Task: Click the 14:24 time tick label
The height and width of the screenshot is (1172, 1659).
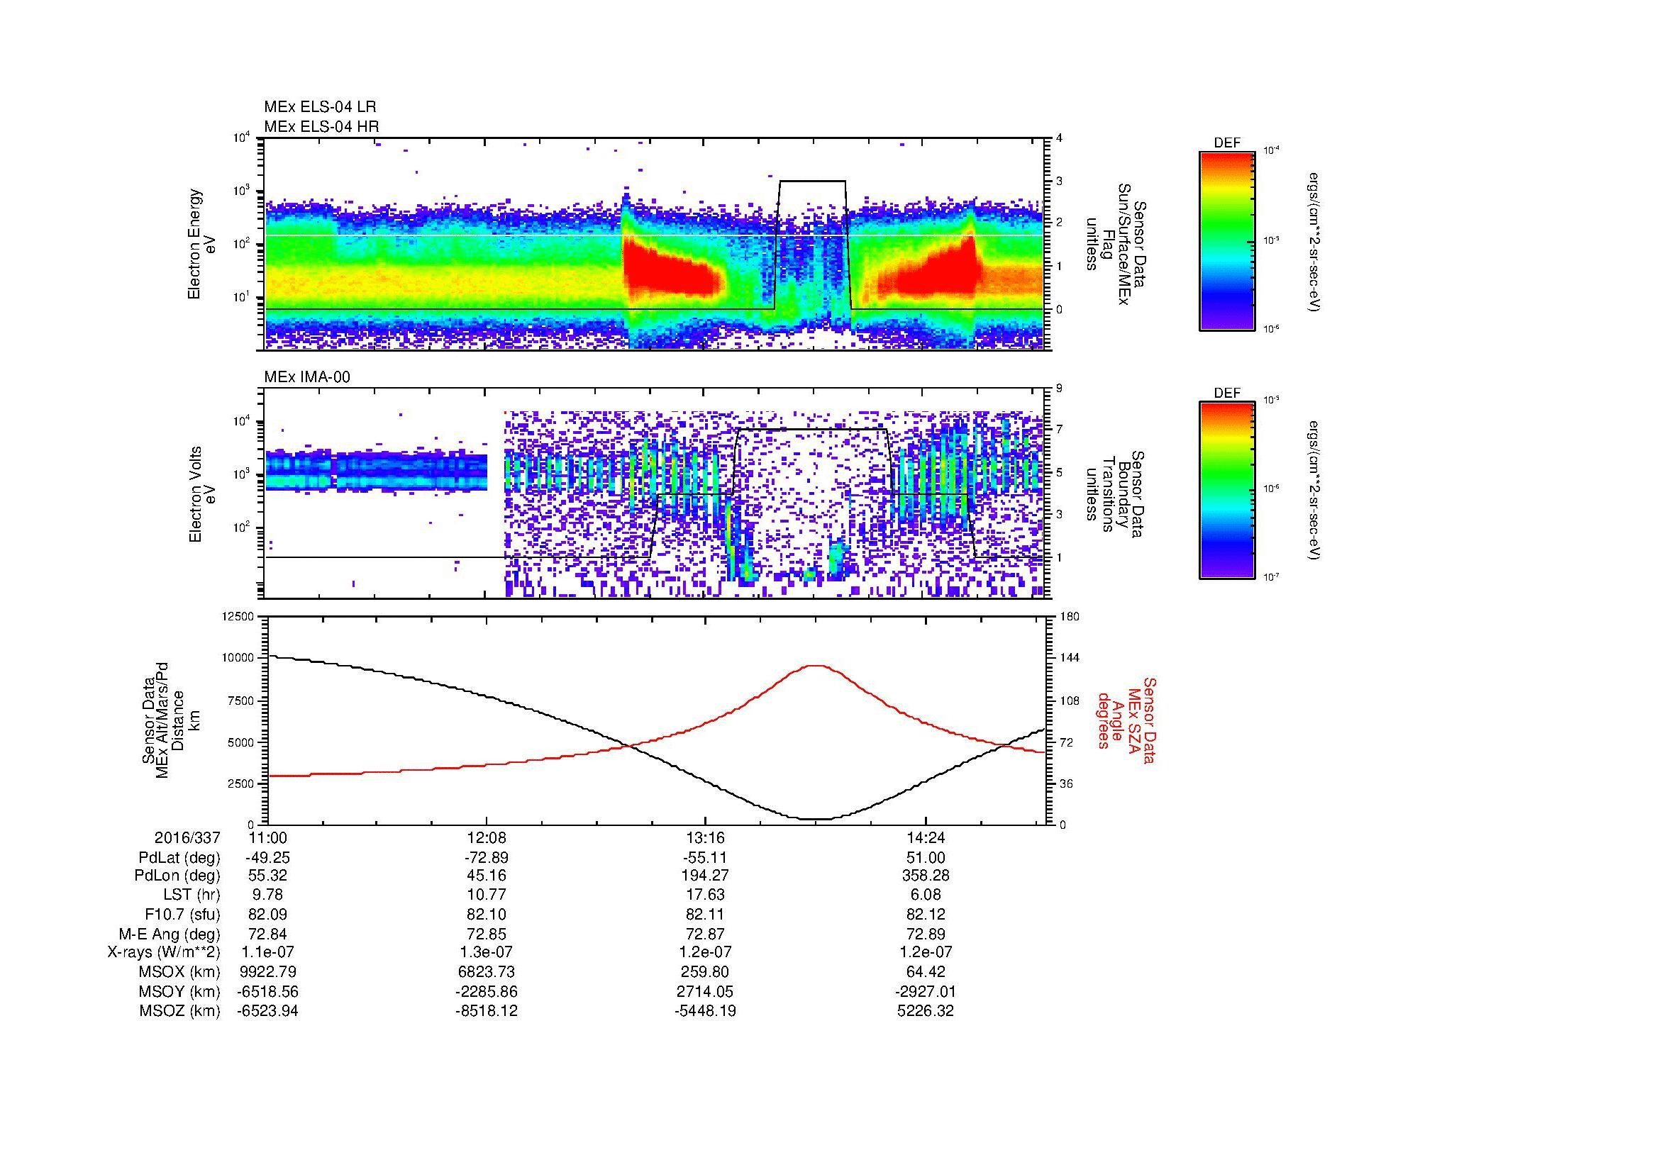Action: click(926, 837)
